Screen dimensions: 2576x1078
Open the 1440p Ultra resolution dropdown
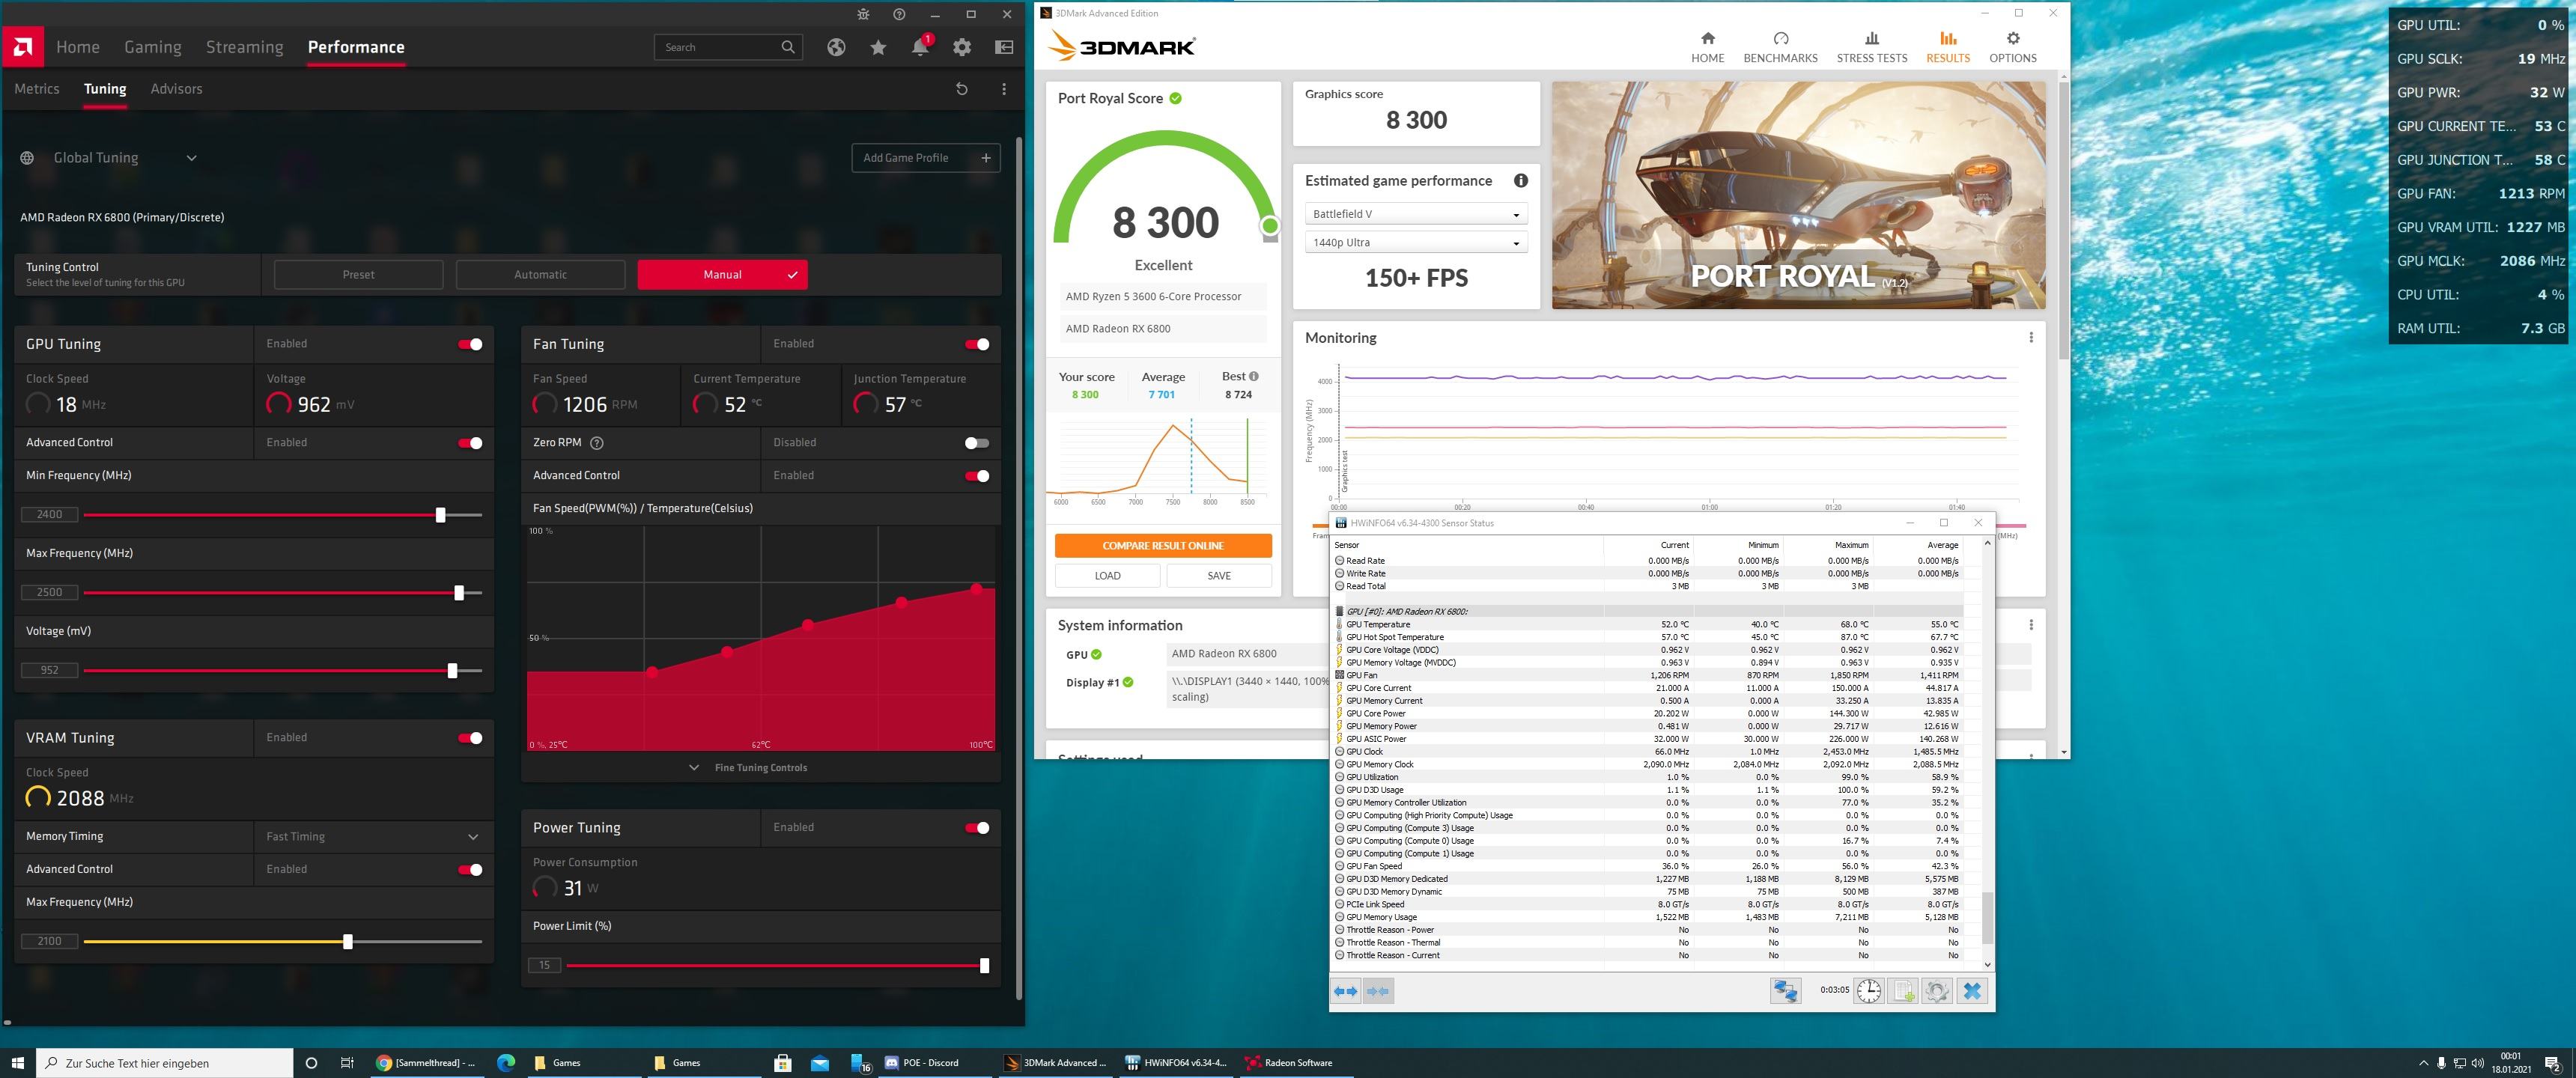point(1416,243)
